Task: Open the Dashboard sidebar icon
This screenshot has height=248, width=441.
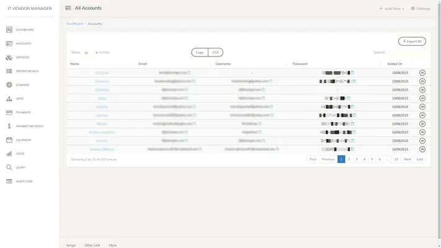Action: tap(9, 30)
